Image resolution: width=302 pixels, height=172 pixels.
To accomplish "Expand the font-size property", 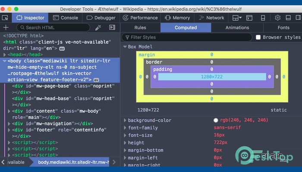I will (x=125, y=135).
